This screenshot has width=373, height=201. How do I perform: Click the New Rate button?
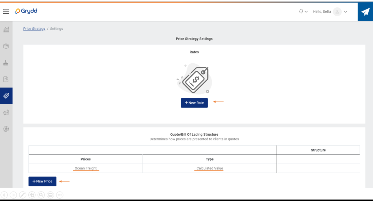(x=194, y=103)
